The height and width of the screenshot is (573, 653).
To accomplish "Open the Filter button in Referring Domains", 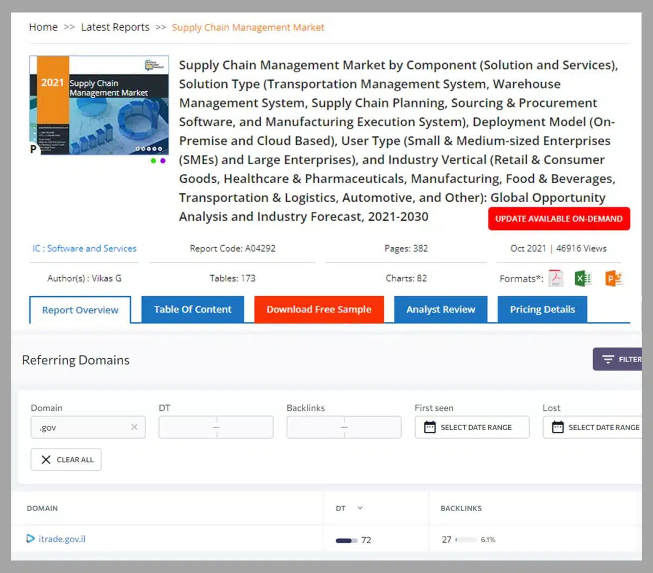I will [x=620, y=359].
